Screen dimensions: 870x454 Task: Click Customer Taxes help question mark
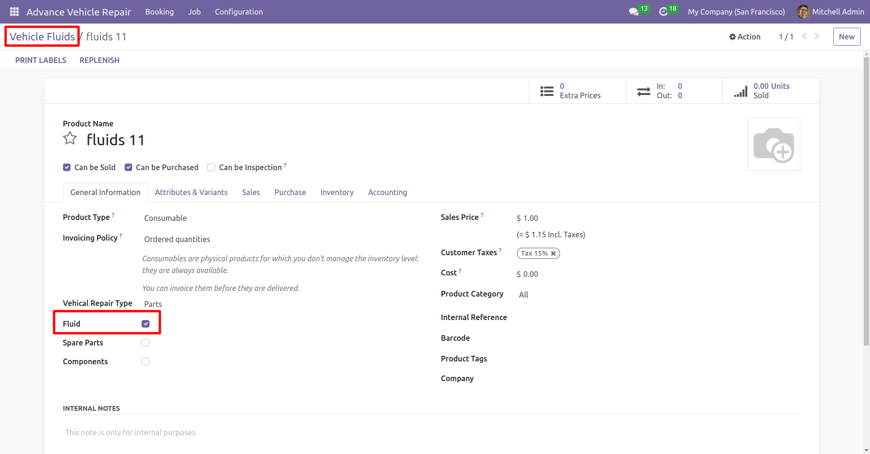coord(500,250)
